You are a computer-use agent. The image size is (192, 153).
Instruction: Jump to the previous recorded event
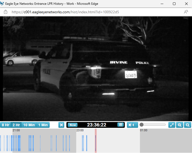coord(61,125)
